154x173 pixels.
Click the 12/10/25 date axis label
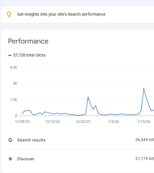52,122
